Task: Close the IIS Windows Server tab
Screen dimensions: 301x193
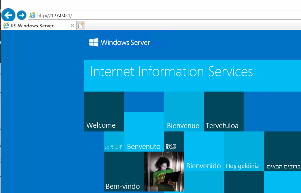Action: coord(73,25)
